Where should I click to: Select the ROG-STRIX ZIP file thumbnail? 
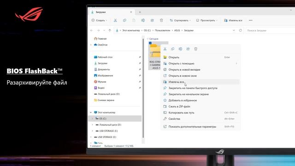pos(155,56)
